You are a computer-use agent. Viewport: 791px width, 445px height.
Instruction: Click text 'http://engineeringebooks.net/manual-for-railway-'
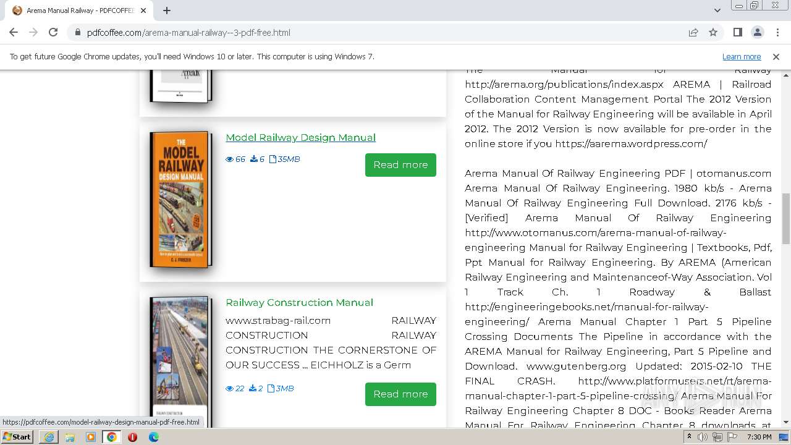[x=586, y=307]
